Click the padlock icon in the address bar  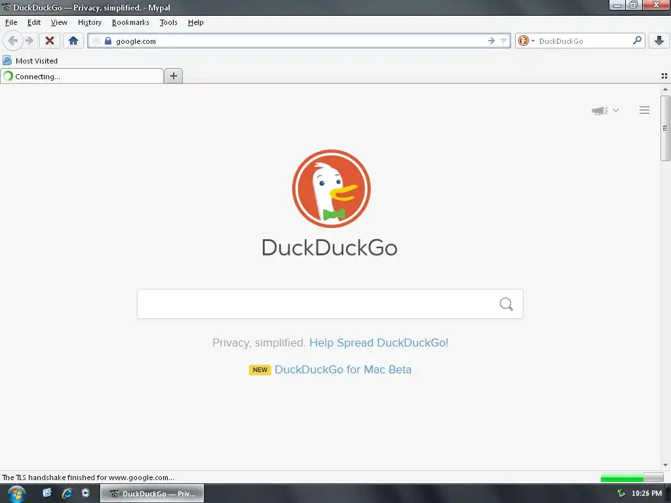pyautogui.click(x=108, y=41)
